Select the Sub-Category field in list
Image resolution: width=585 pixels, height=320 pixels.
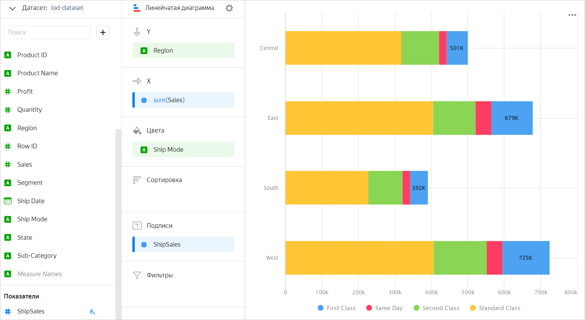[37, 256]
